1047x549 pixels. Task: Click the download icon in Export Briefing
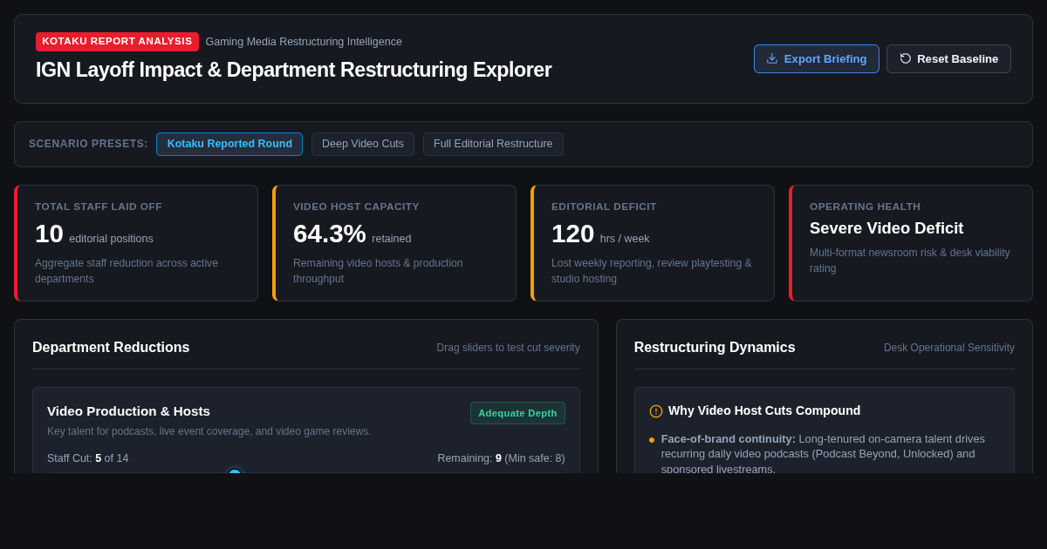pos(772,58)
